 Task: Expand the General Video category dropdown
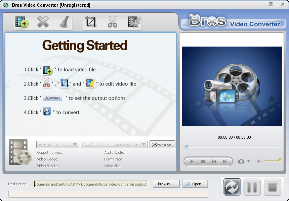click(57, 144)
